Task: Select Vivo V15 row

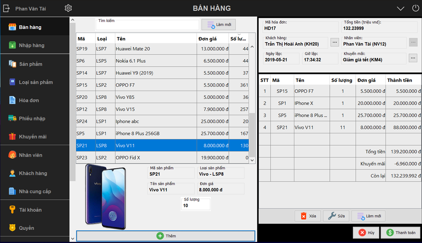Action: (162, 109)
